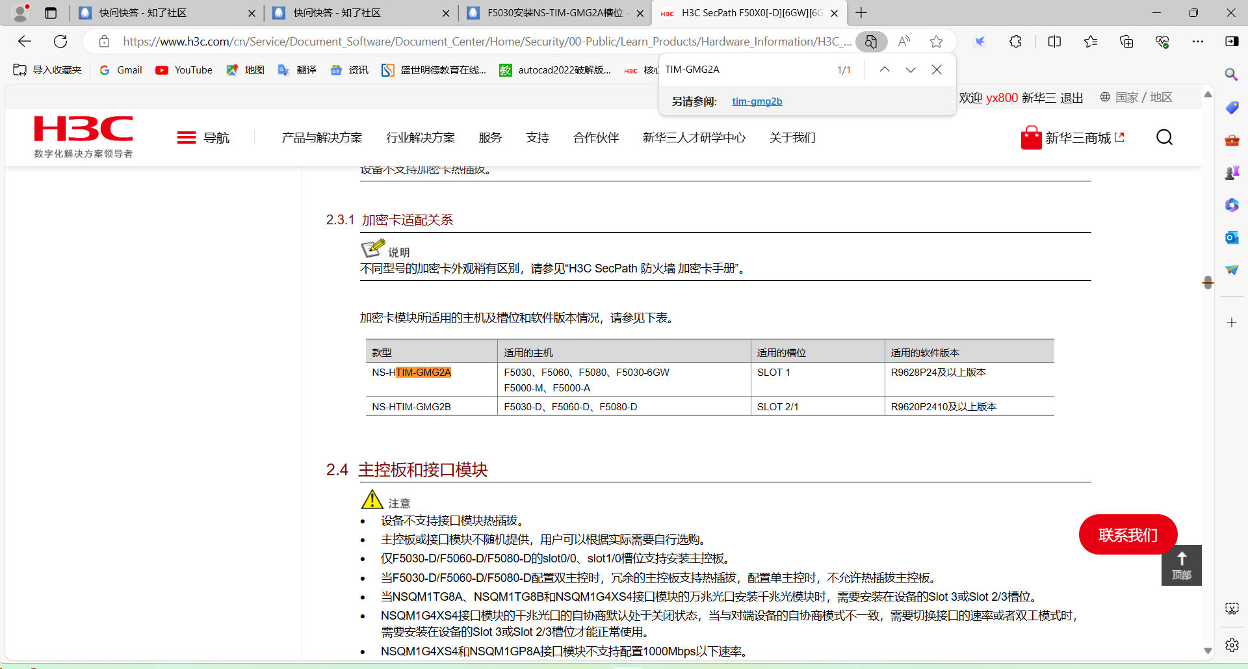Viewport: 1248px width, 669px height.
Task: Go to next find result arrow
Action: [911, 70]
